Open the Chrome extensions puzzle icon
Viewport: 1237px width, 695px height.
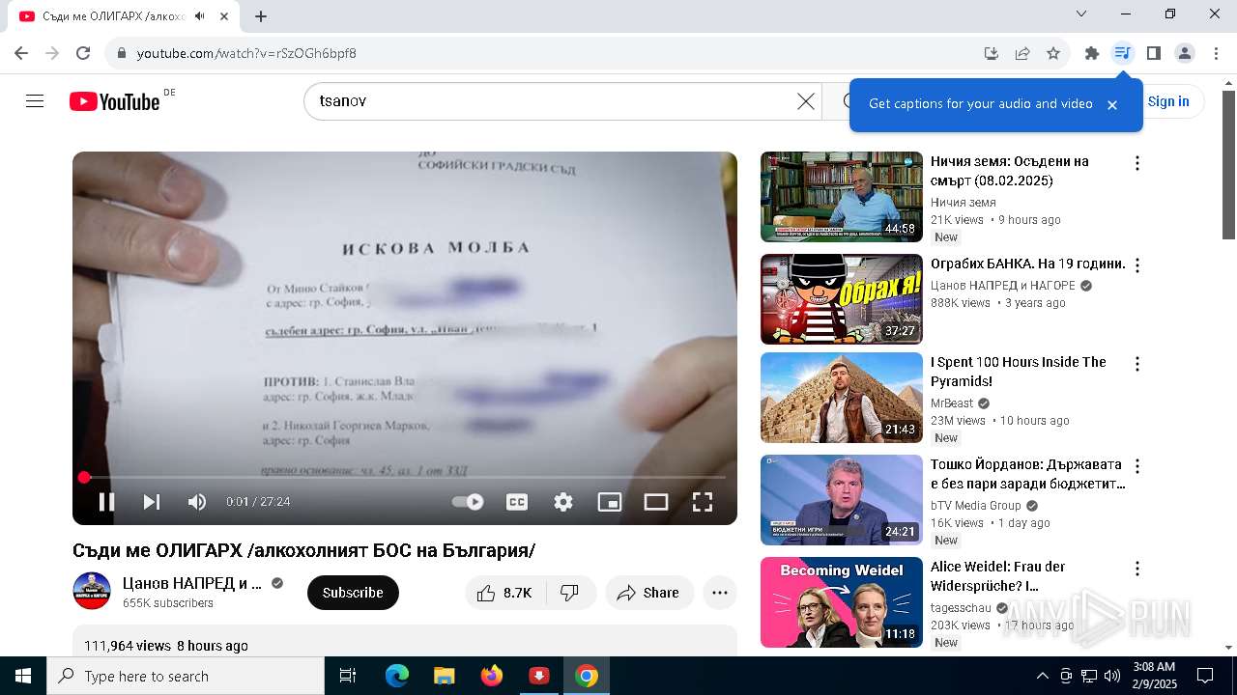point(1092,53)
